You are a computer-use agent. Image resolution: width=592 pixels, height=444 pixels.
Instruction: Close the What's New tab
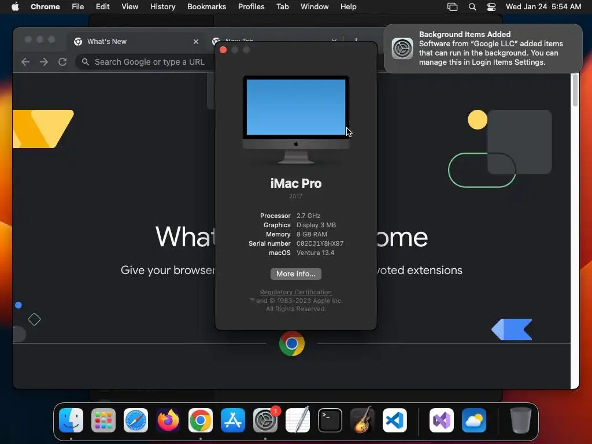195,42
